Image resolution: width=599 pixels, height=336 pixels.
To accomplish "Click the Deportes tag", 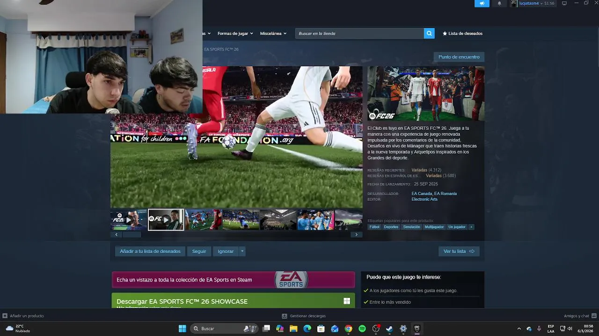I will [x=391, y=227].
